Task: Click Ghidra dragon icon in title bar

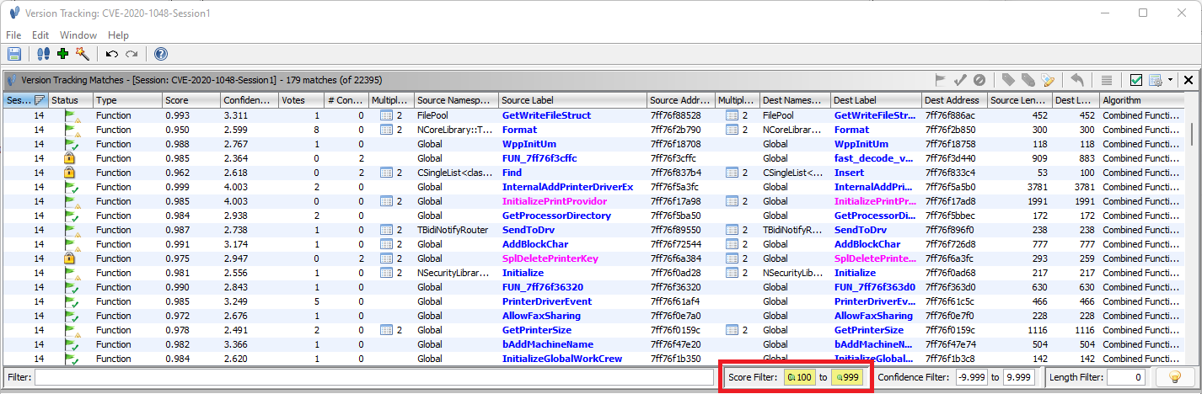Action: coord(14,13)
